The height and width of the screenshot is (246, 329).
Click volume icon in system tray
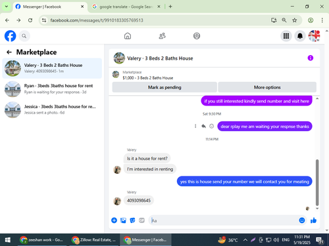(276, 240)
